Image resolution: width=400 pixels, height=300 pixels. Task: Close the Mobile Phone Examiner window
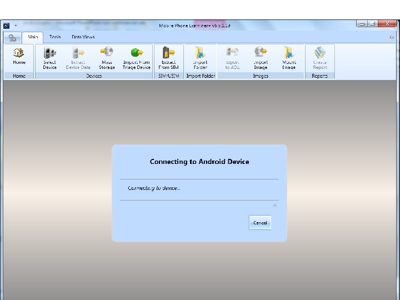pos(387,24)
